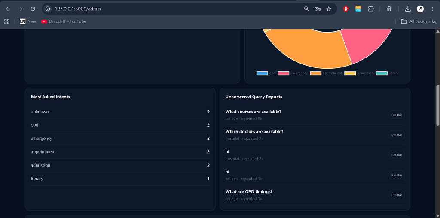Toggle the appointment legend swatch

(x=315, y=73)
